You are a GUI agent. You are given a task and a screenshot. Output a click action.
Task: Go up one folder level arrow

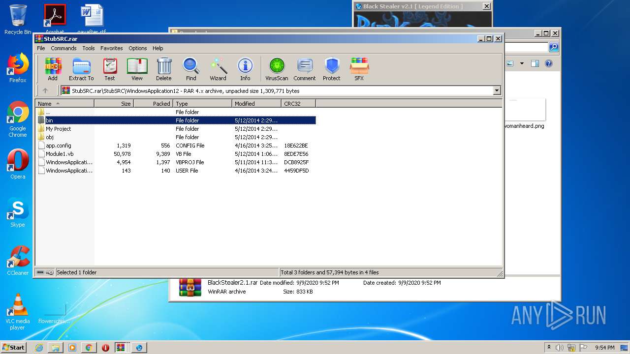(x=45, y=90)
